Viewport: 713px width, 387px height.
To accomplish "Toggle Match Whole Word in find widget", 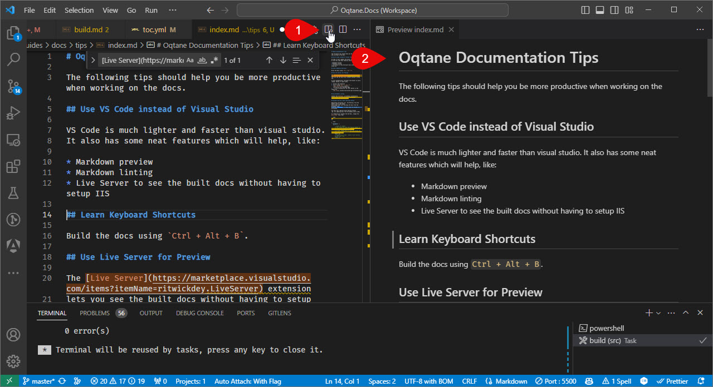I will (x=202, y=60).
